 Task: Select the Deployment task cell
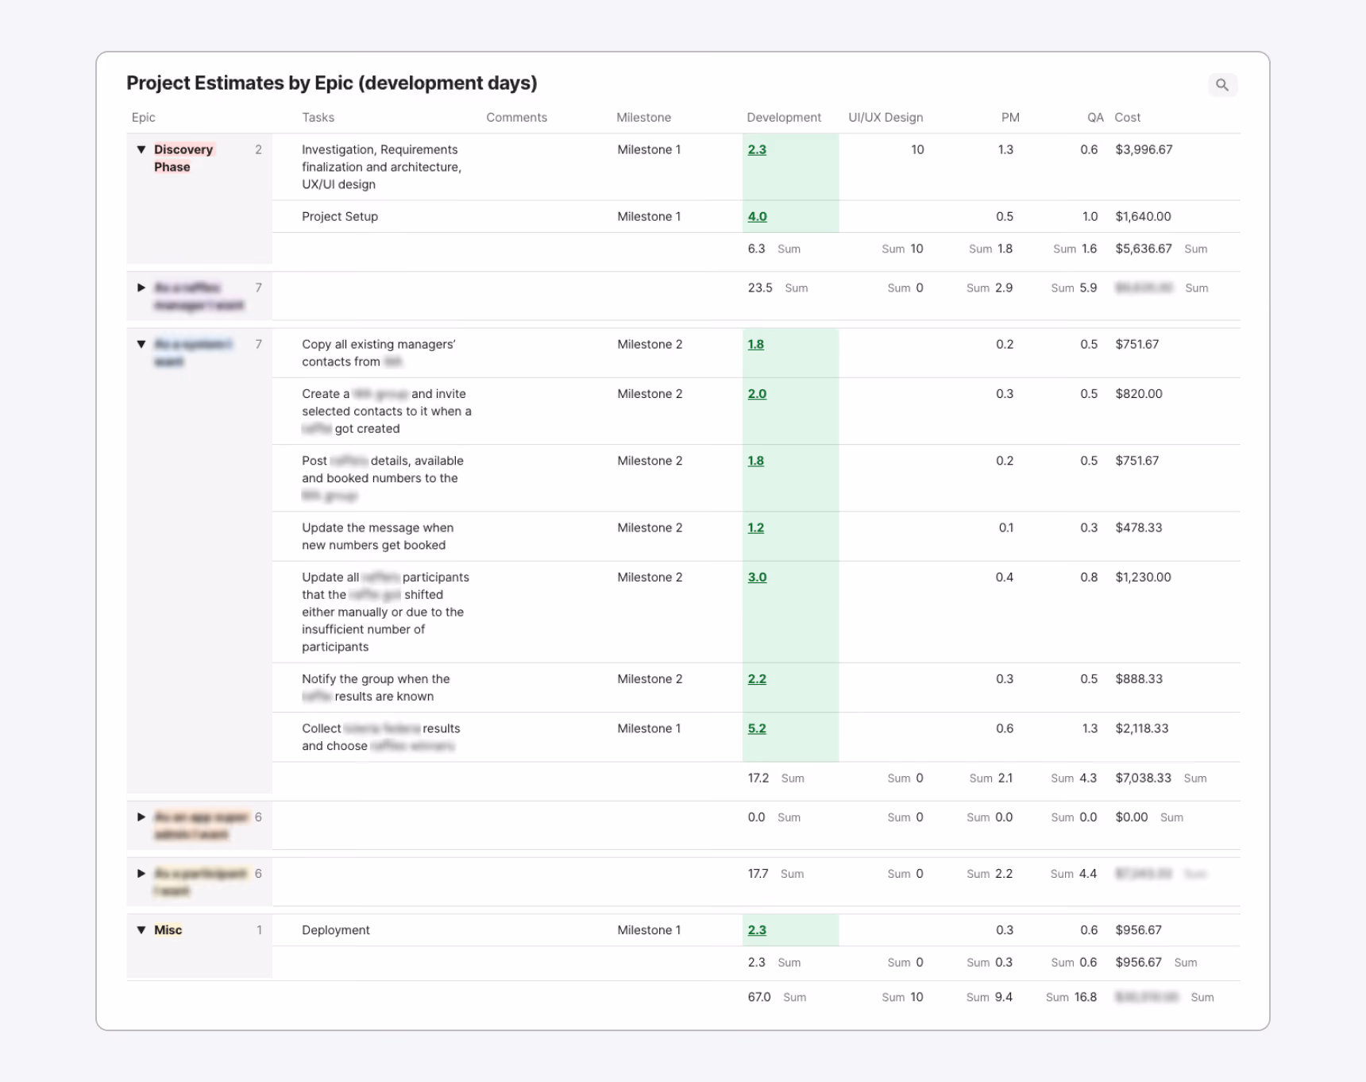[336, 929]
